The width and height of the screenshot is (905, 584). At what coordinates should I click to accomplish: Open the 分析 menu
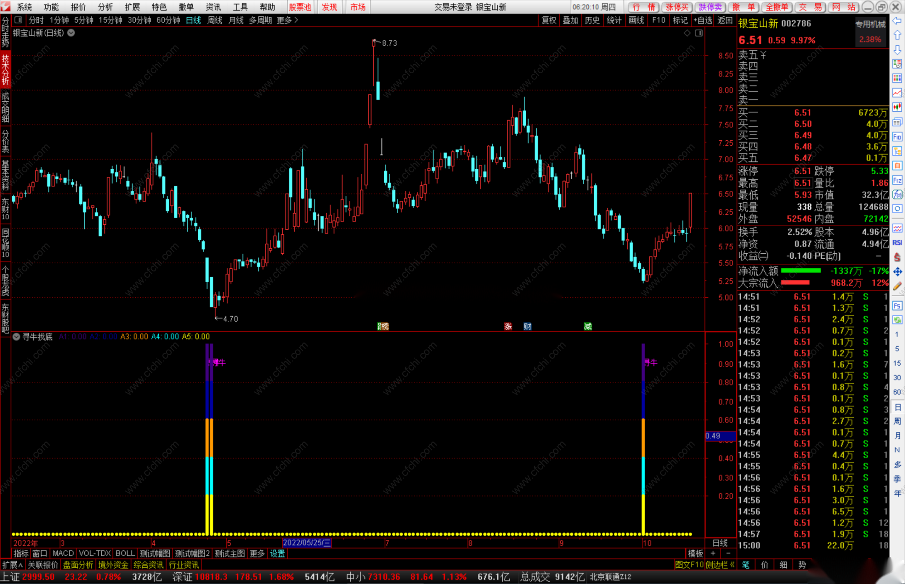pos(105,7)
